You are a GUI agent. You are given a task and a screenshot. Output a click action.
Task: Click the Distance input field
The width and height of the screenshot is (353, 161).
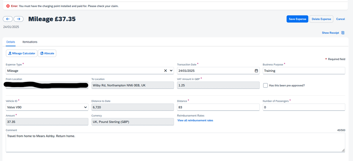(x=218, y=108)
